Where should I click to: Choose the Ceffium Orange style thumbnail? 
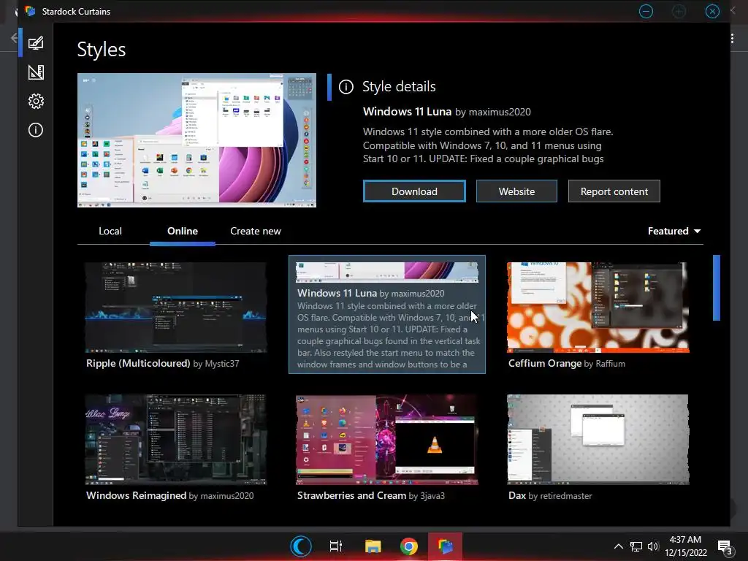(598, 308)
